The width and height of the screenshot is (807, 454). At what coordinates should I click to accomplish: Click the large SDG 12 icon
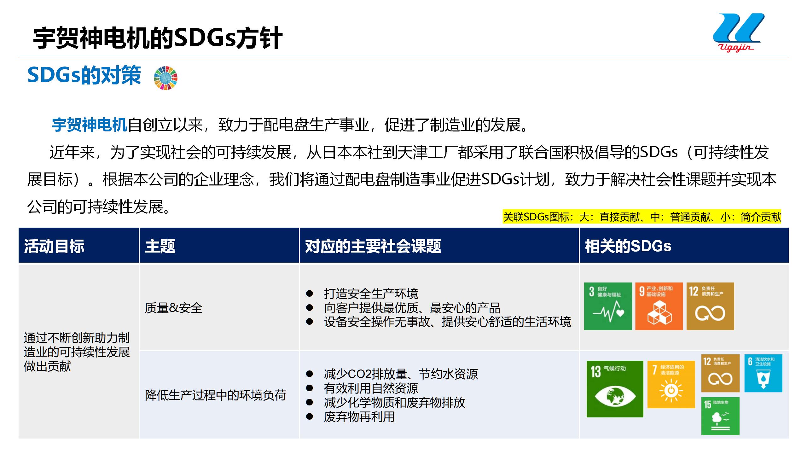pos(710,306)
